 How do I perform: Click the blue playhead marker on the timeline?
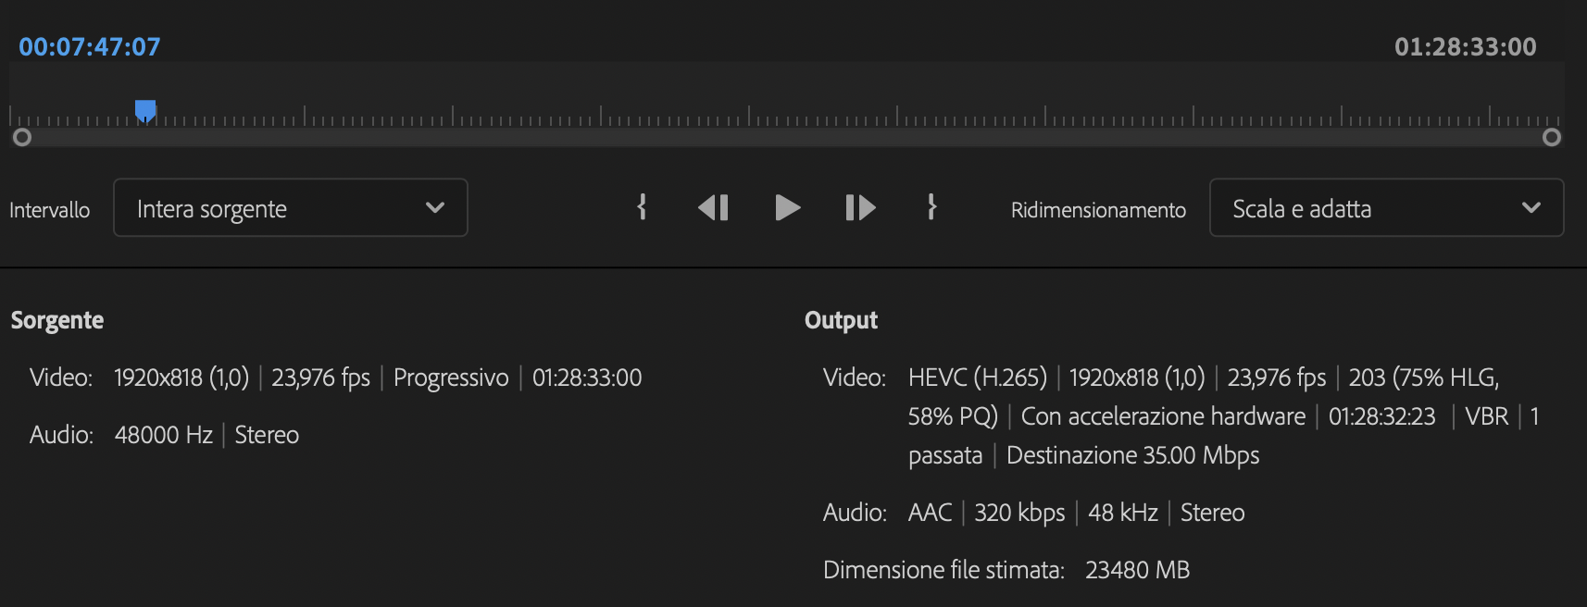click(145, 111)
